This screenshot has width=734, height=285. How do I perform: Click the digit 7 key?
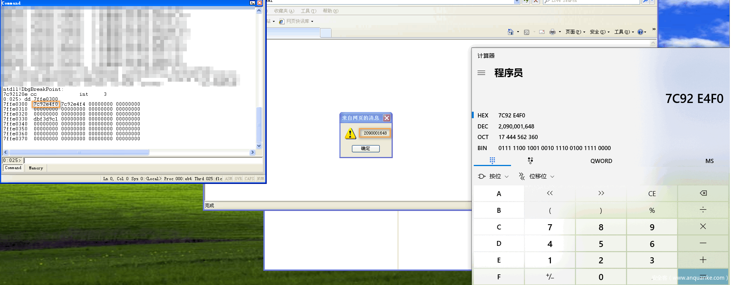point(550,227)
